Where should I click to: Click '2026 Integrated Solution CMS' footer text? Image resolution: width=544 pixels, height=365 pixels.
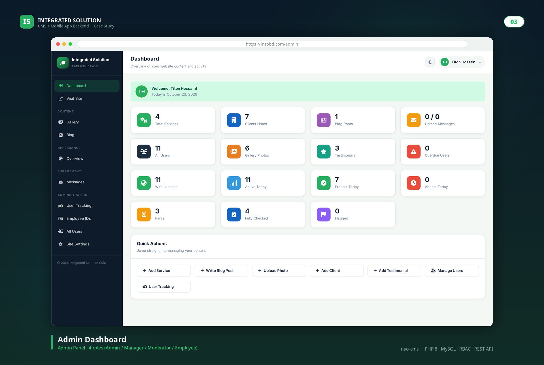tap(82, 263)
